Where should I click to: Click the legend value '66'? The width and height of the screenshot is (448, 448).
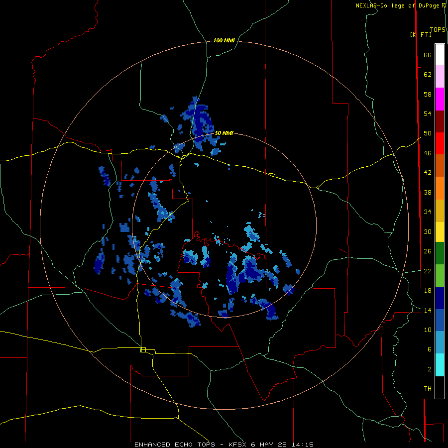pyautogui.click(x=428, y=55)
